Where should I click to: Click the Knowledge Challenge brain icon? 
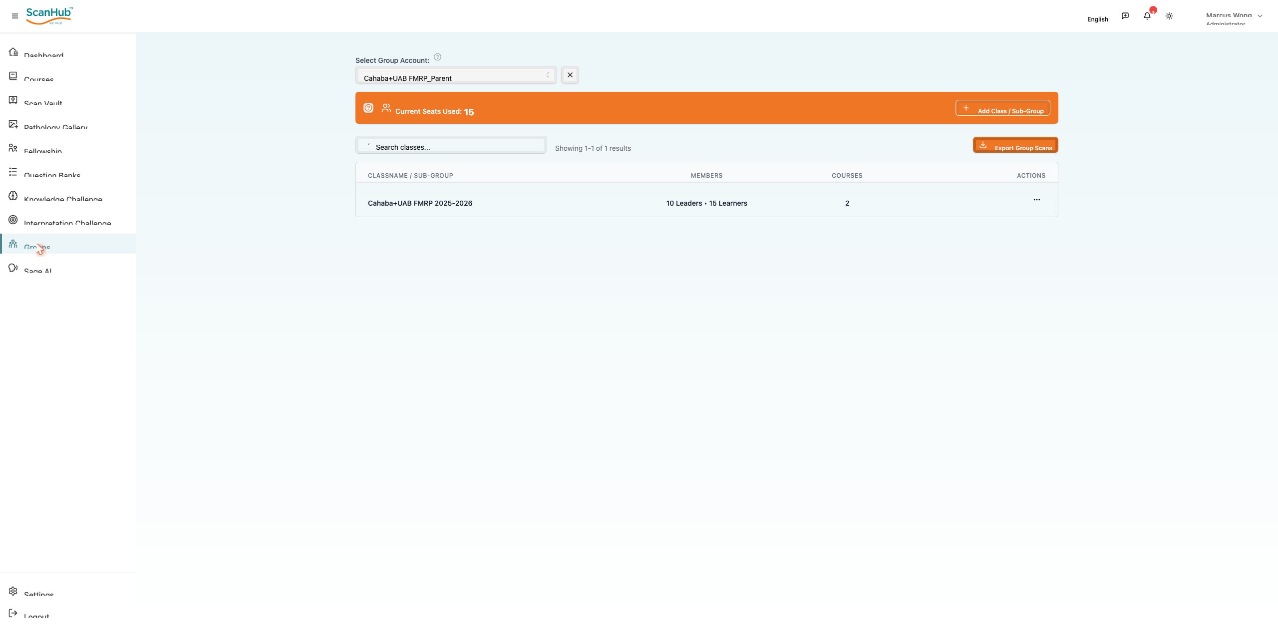coord(13,196)
